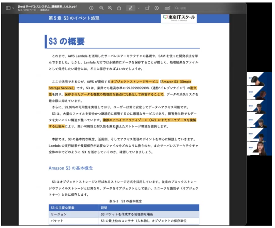Click table header 'S3の主要な要素'

coord(63,208)
